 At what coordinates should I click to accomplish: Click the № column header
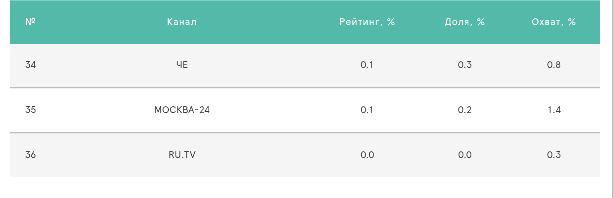click(x=30, y=22)
